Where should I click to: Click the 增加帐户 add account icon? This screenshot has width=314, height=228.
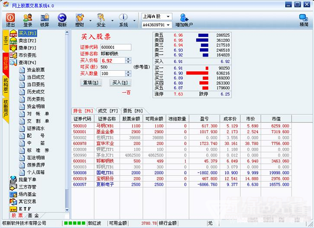(x=184, y=20)
